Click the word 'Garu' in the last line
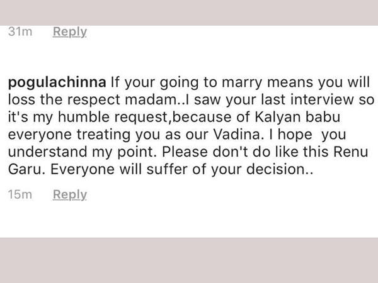This screenshot has width=378, height=283. [x=26, y=169]
